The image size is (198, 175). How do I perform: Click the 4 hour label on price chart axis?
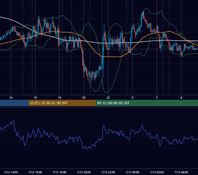click(x=181, y=98)
